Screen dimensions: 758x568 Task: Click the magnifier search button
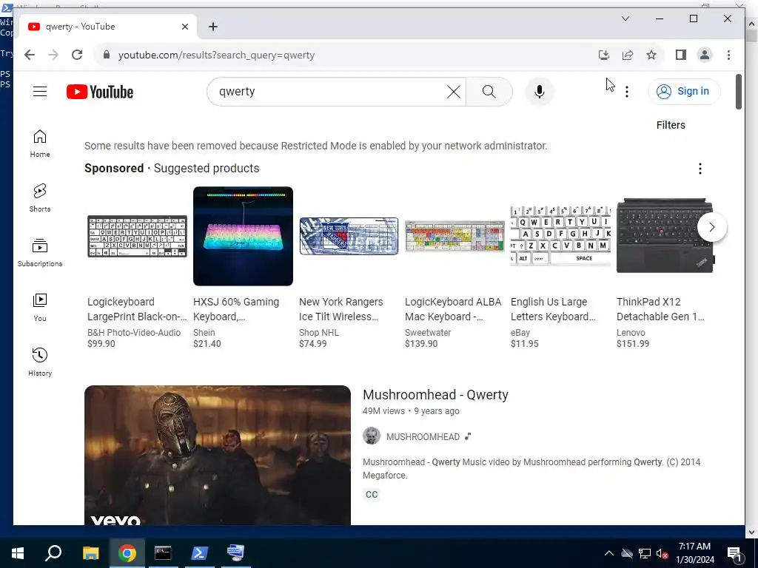489,92
